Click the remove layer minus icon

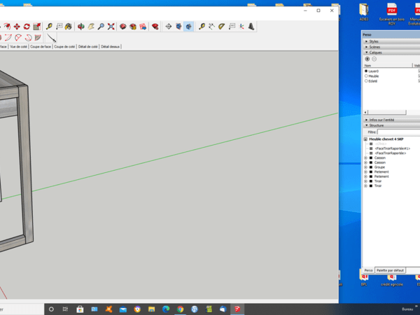(374, 59)
